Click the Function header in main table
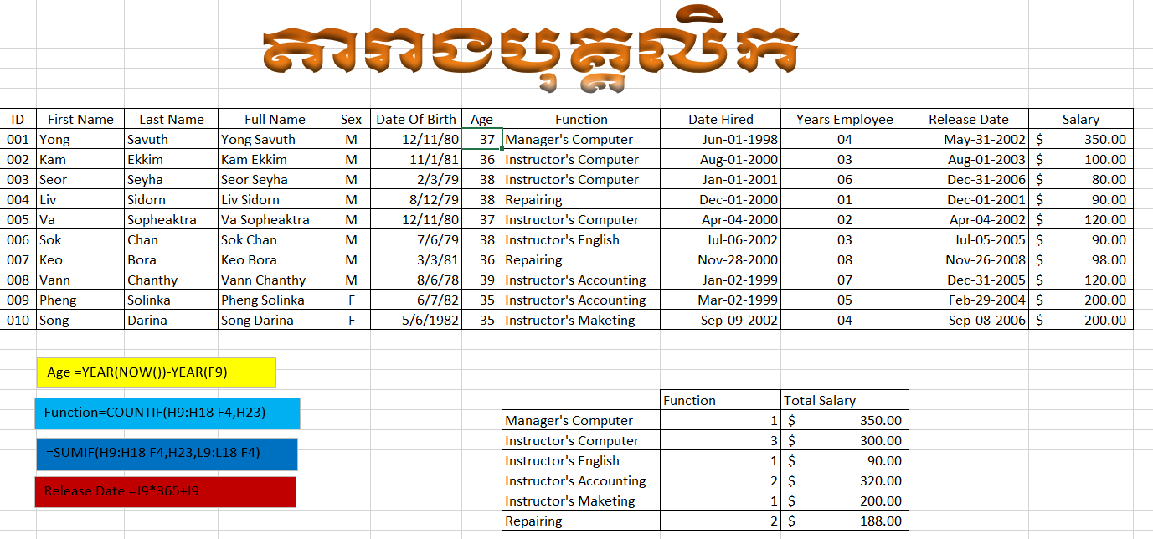 (x=581, y=119)
